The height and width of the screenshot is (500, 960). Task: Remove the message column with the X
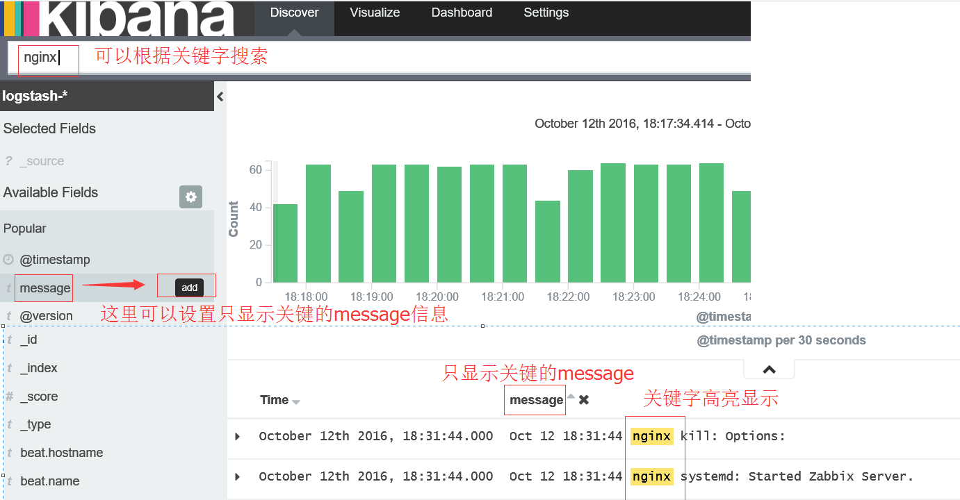[x=584, y=400]
